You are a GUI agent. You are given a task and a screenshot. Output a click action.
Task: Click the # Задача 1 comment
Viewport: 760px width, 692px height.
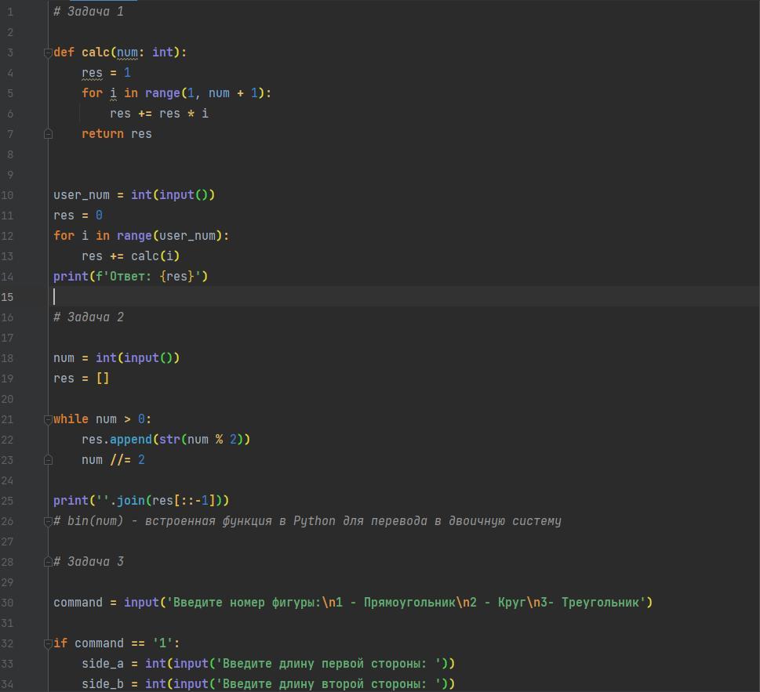[89, 12]
